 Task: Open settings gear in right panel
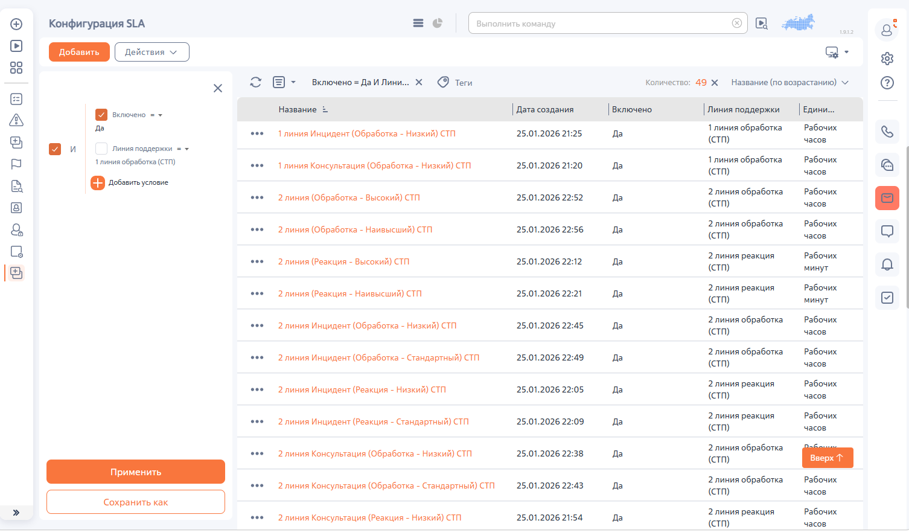pos(887,59)
